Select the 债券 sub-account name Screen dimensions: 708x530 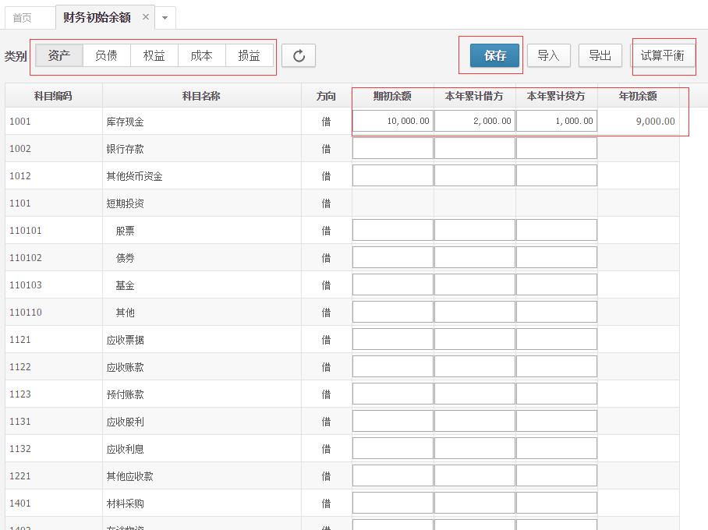[125, 258]
